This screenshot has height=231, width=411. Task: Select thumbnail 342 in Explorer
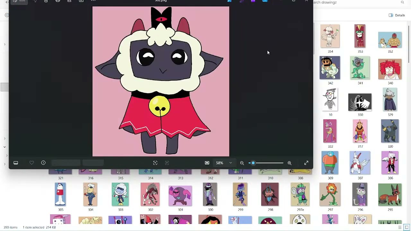pyautogui.click(x=330, y=68)
